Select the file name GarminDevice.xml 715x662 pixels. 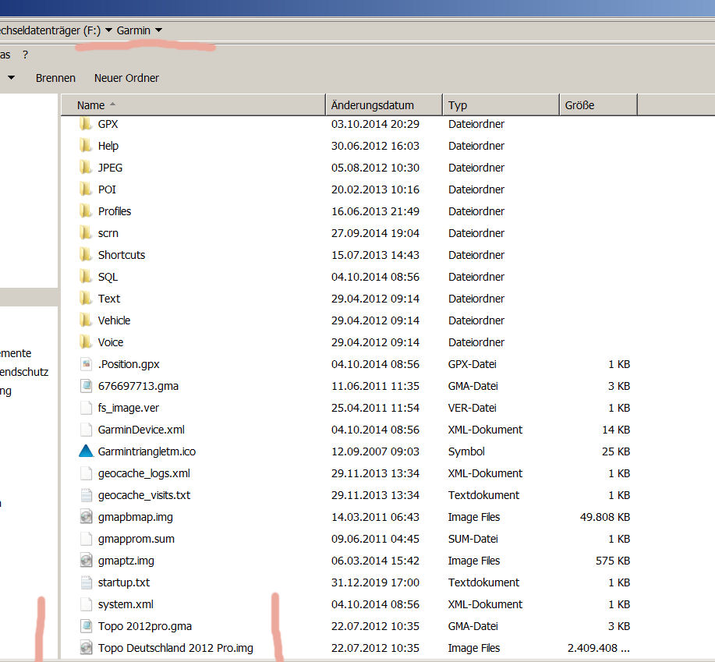pyautogui.click(x=141, y=430)
